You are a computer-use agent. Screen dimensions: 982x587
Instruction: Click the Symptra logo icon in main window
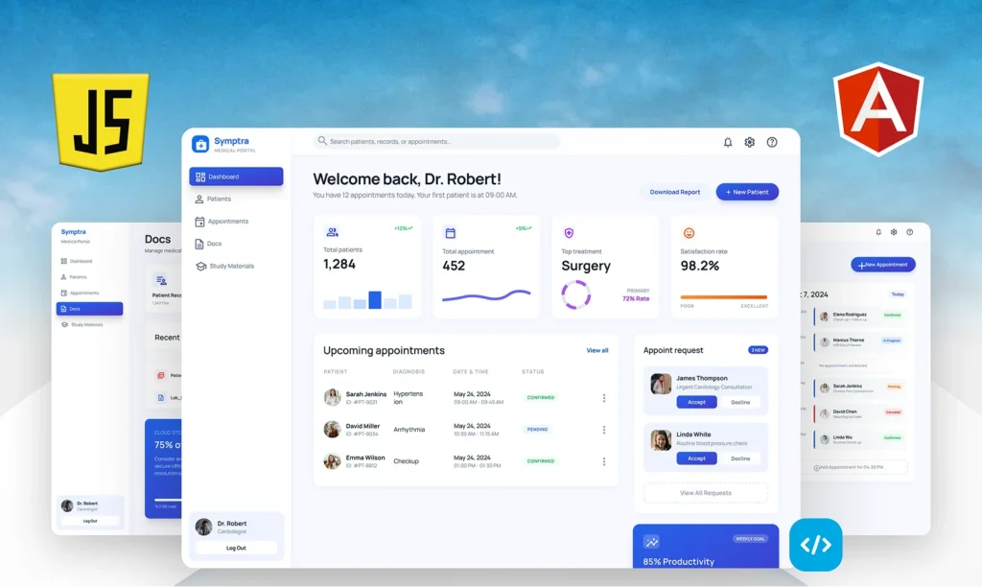point(200,144)
